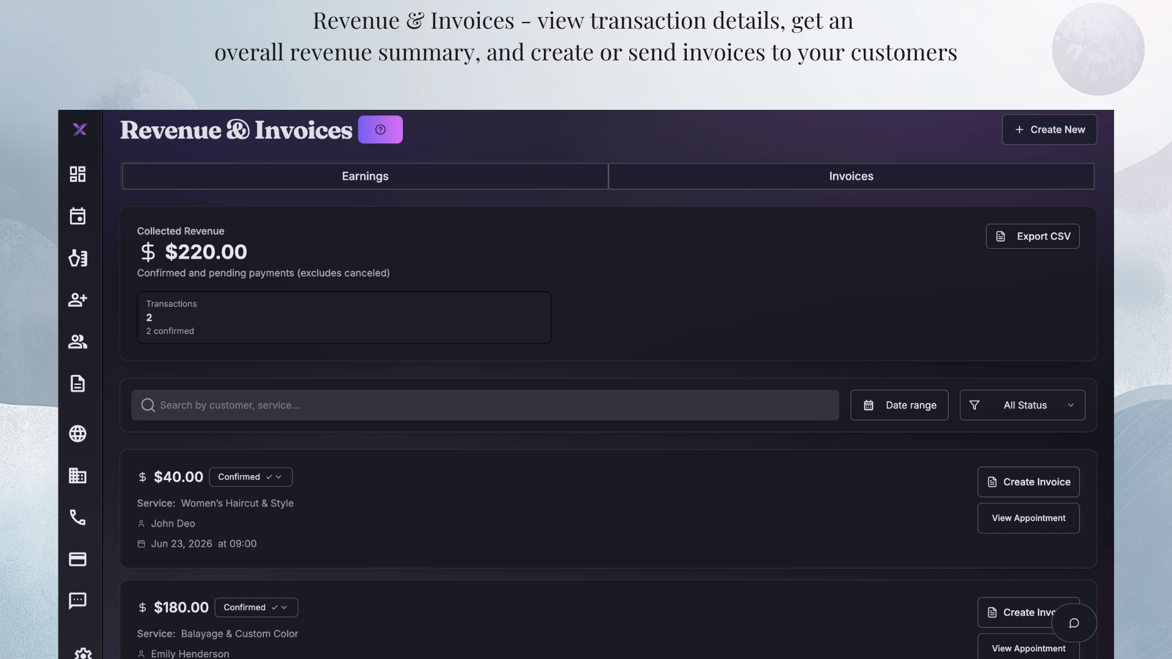Export revenue with Export CSV button
This screenshot has height=659, width=1172.
1033,236
